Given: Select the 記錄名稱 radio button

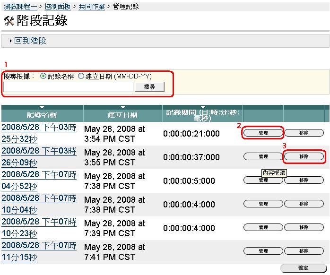Looking at the screenshot, I should (43, 76).
